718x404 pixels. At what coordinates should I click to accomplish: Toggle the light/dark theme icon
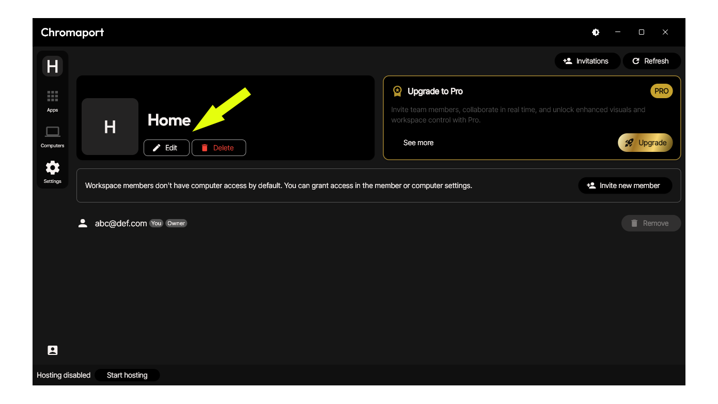[x=596, y=32]
